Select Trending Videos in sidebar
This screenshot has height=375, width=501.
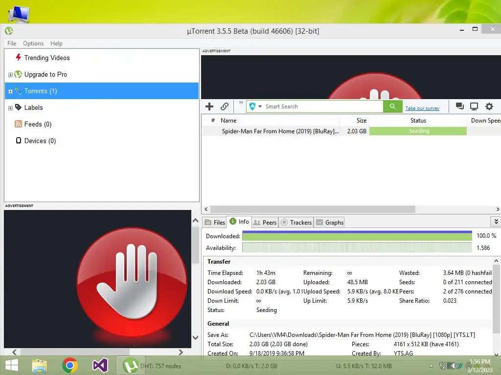46,58
